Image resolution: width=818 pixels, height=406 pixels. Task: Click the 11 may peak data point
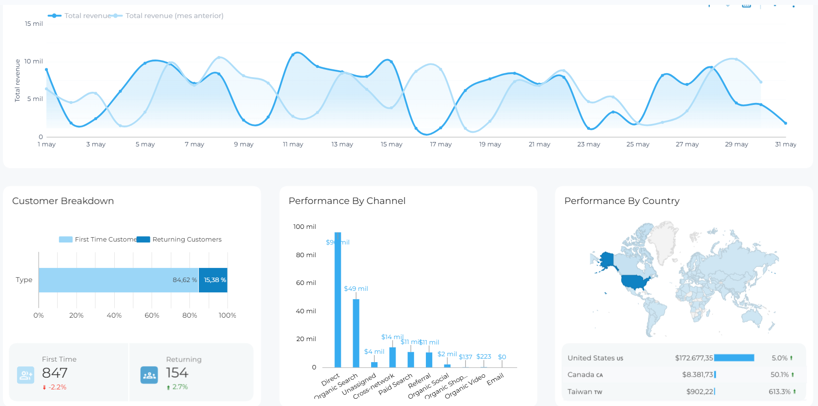click(x=293, y=55)
